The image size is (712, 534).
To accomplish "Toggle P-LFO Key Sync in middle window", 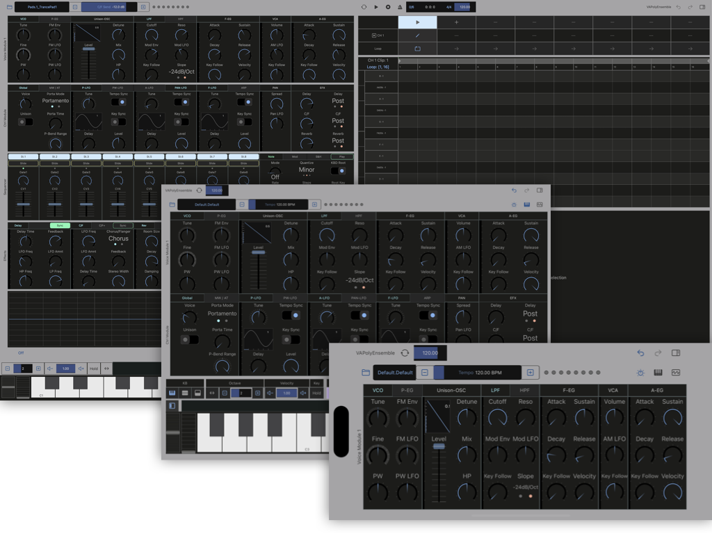I will point(291,339).
